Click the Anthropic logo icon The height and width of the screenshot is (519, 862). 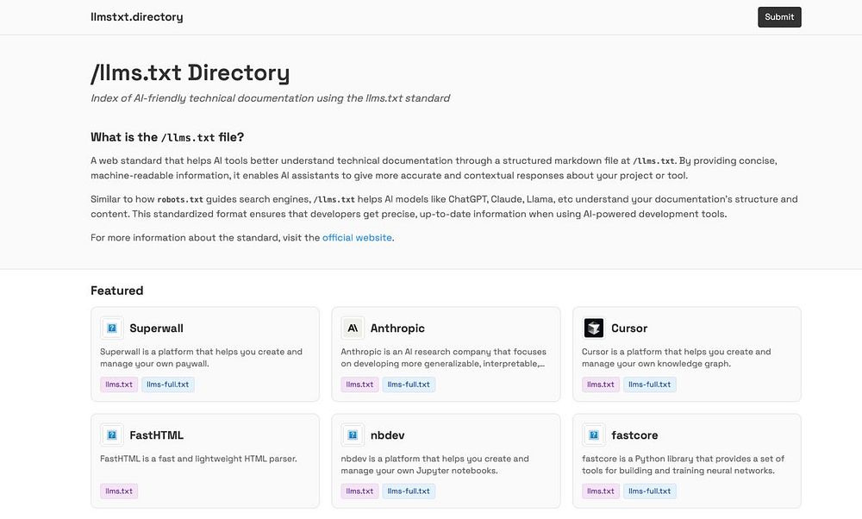[x=353, y=328]
